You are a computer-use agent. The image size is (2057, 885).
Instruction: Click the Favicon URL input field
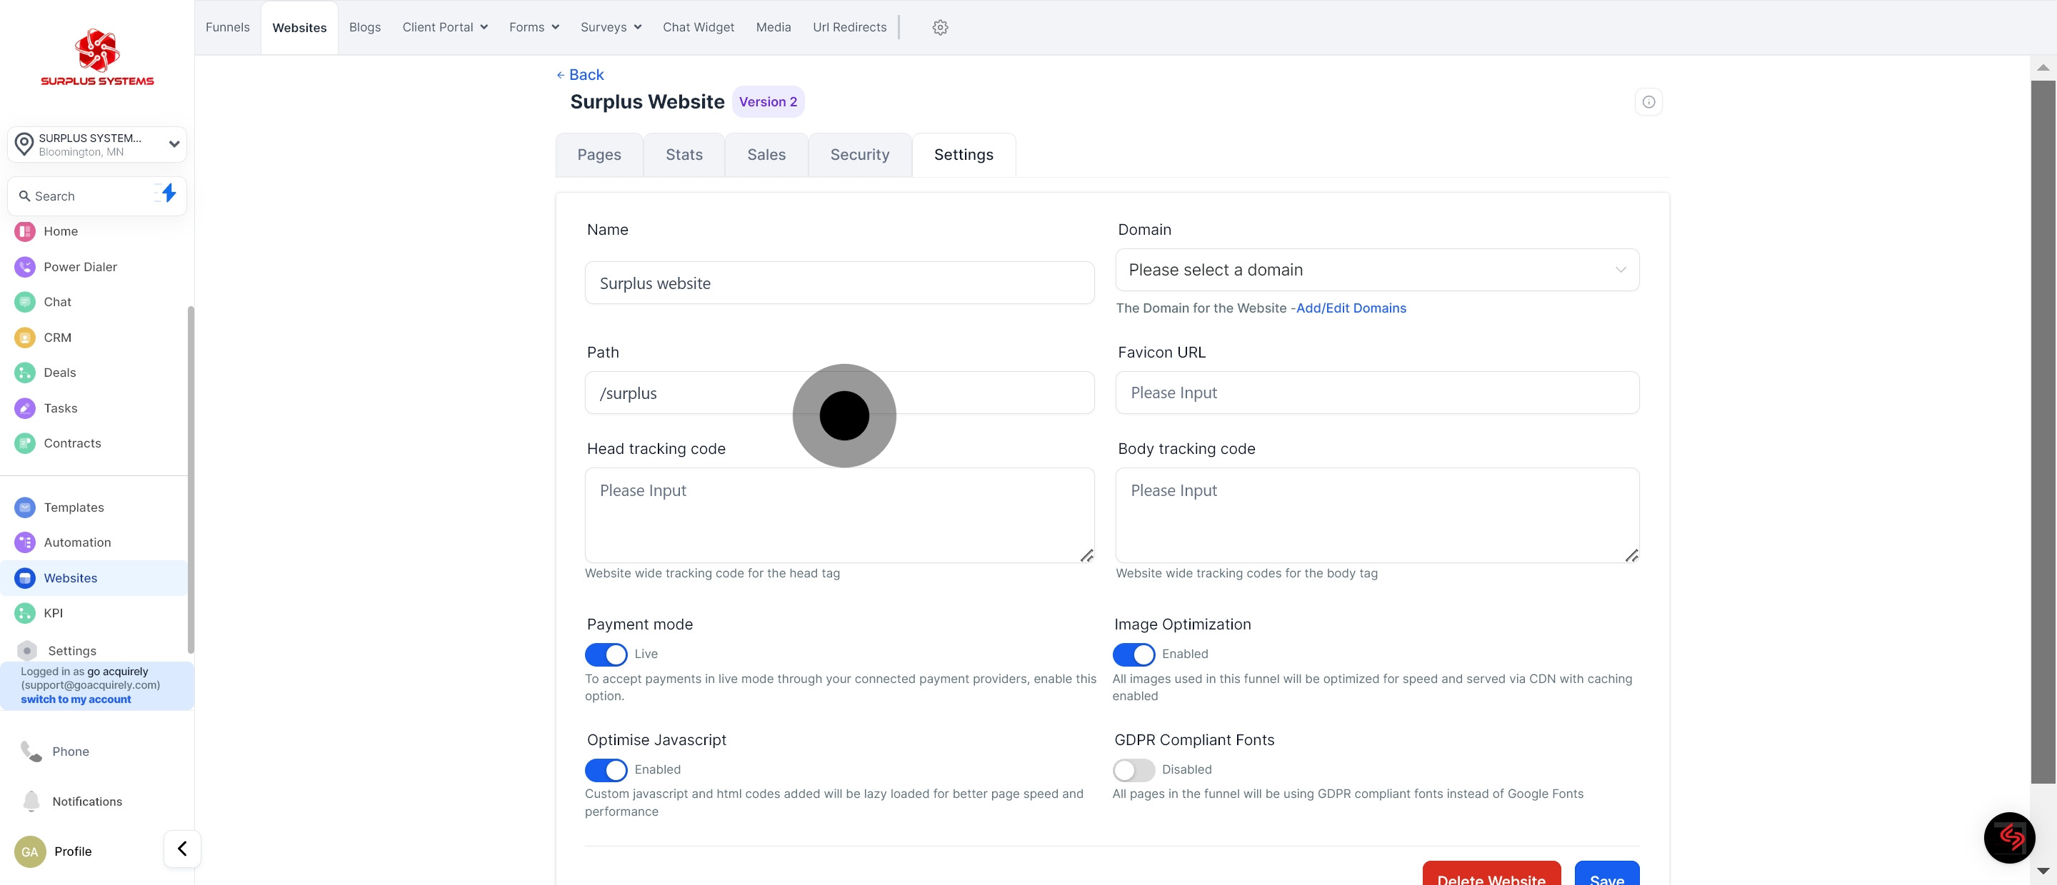point(1376,393)
